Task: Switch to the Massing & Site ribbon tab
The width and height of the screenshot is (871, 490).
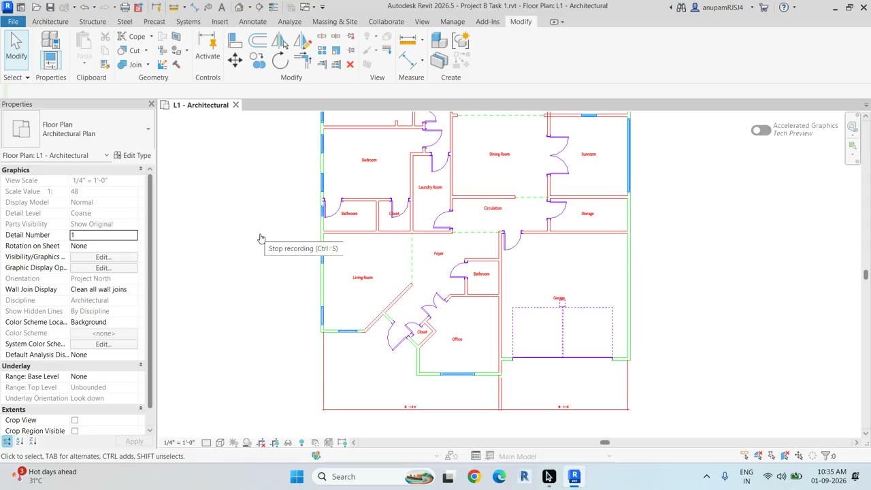Action: click(335, 22)
